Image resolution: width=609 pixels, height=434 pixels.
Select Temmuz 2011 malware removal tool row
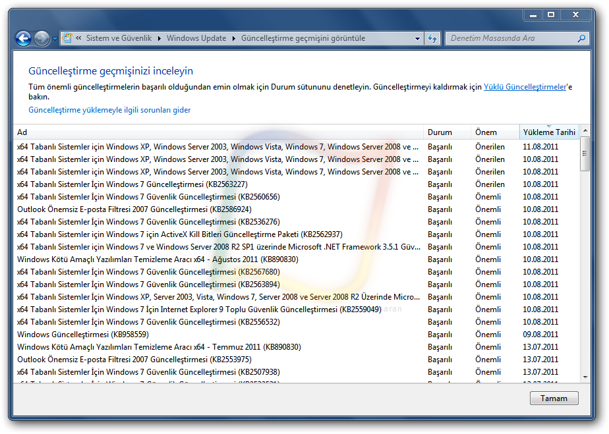tap(297, 347)
